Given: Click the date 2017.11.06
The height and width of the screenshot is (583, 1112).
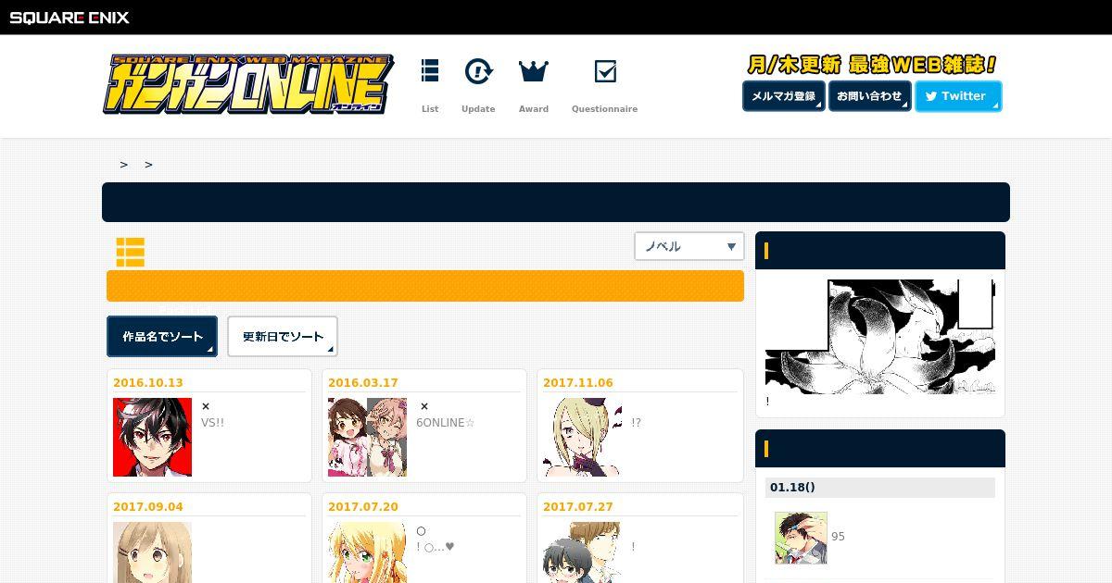Looking at the screenshot, I should (x=578, y=383).
